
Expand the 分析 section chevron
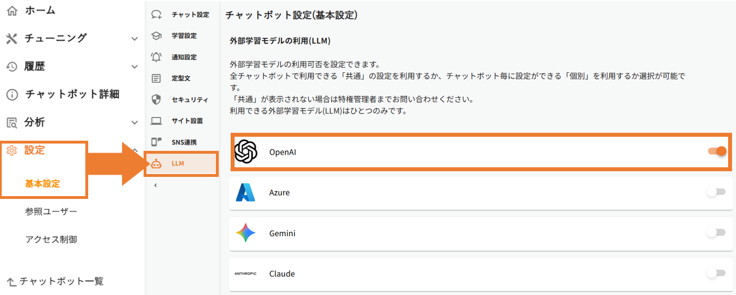coord(135,122)
